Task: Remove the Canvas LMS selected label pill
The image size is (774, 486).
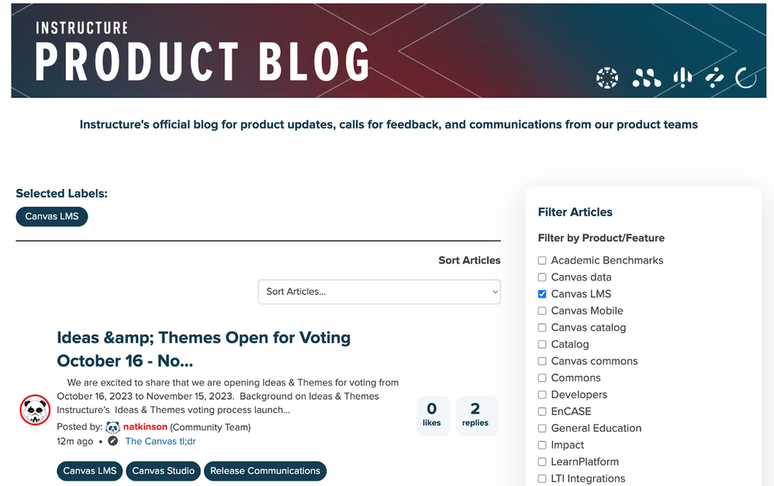Action: (x=52, y=216)
